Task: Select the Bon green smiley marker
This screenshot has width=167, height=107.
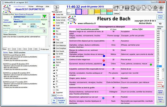Action: click(x=54, y=31)
